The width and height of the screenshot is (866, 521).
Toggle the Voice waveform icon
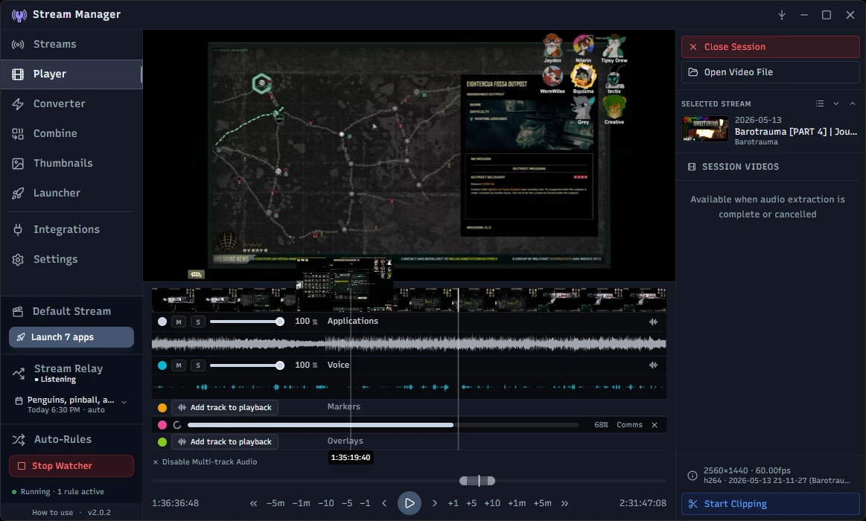point(653,365)
